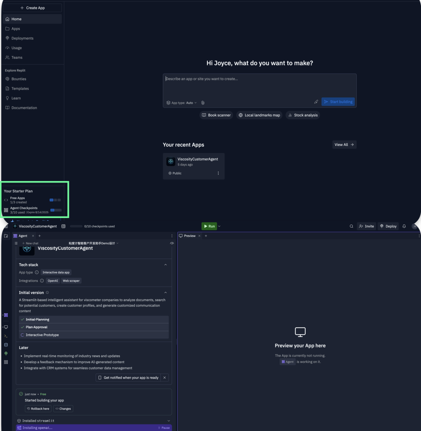Click the gauge icon in Agent header
This screenshot has width=421, height=431.
[x=172, y=243]
